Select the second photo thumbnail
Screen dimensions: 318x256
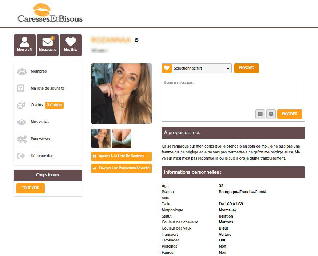pyautogui.click(x=122, y=139)
